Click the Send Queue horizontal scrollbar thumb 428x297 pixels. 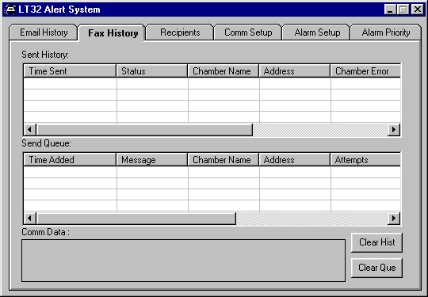(x=136, y=218)
